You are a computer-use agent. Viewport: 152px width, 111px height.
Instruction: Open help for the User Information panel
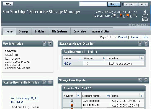[x=44, y=43]
